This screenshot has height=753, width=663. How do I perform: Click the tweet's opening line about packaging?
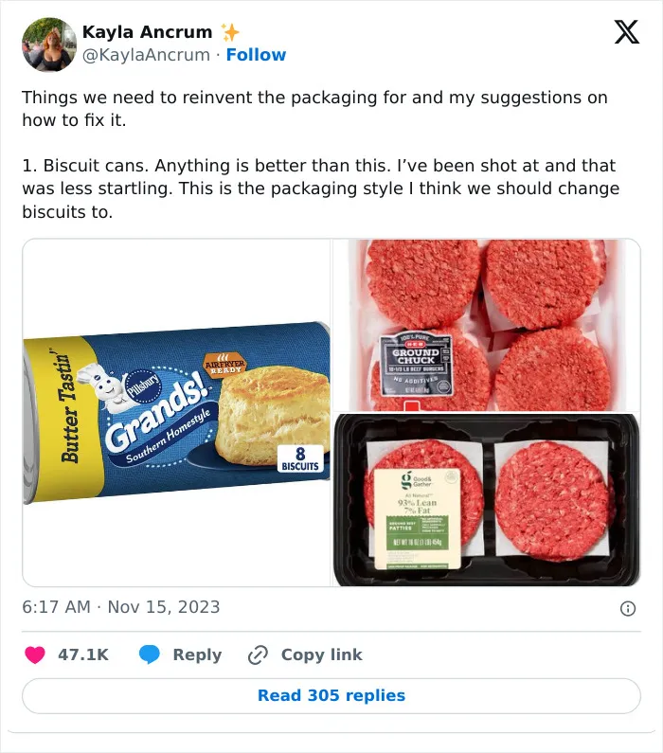coord(315,109)
